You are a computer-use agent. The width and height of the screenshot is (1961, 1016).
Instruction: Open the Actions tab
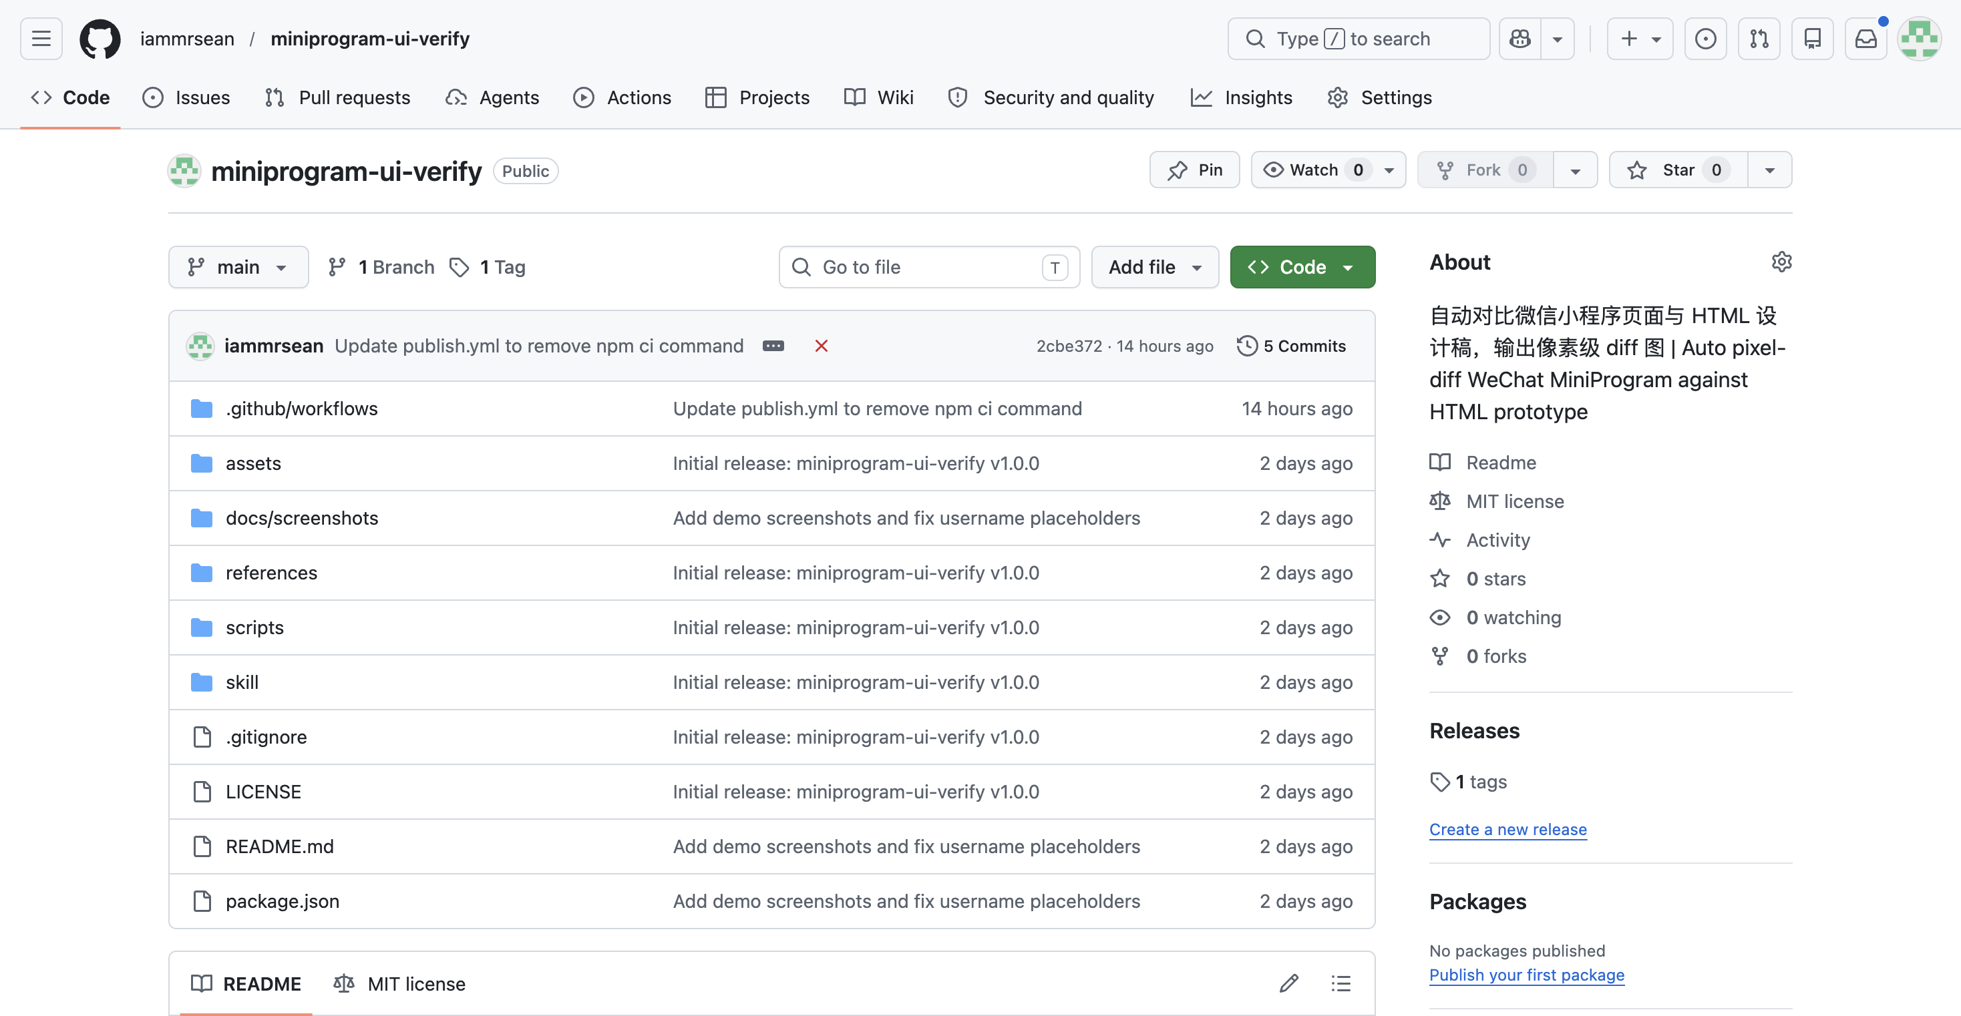(622, 97)
